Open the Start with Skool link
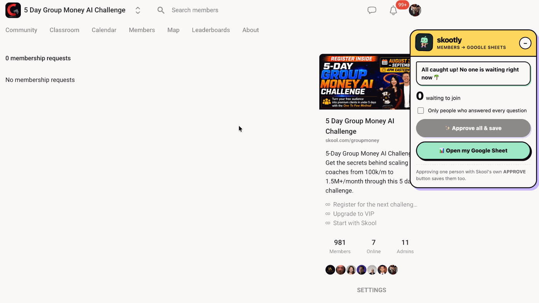 tap(354, 223)
